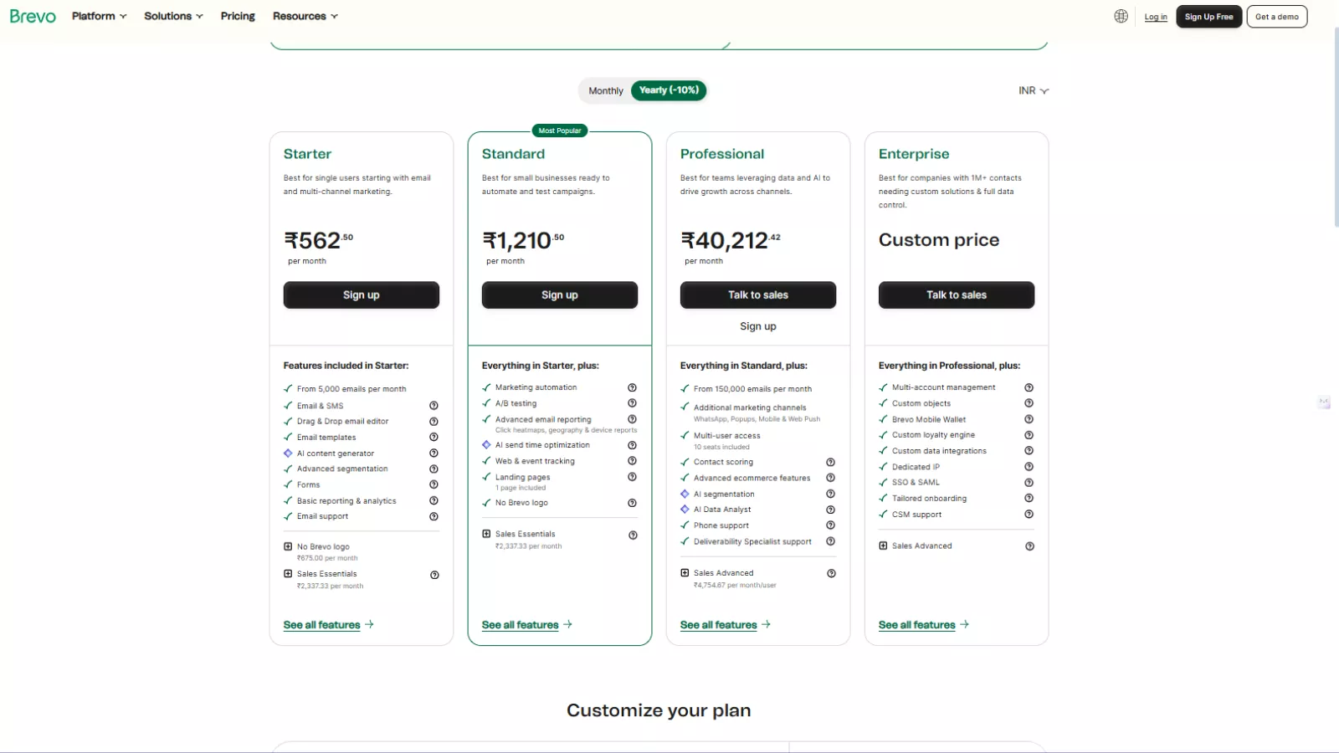
Task: Click the question mark icon next to Contact scoring
Action: tap(831, 462)
